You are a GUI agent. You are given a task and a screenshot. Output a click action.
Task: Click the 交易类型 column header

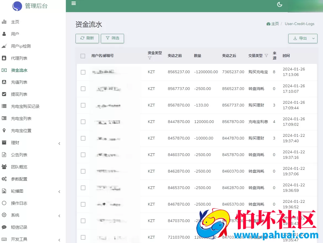click(255, 56)
